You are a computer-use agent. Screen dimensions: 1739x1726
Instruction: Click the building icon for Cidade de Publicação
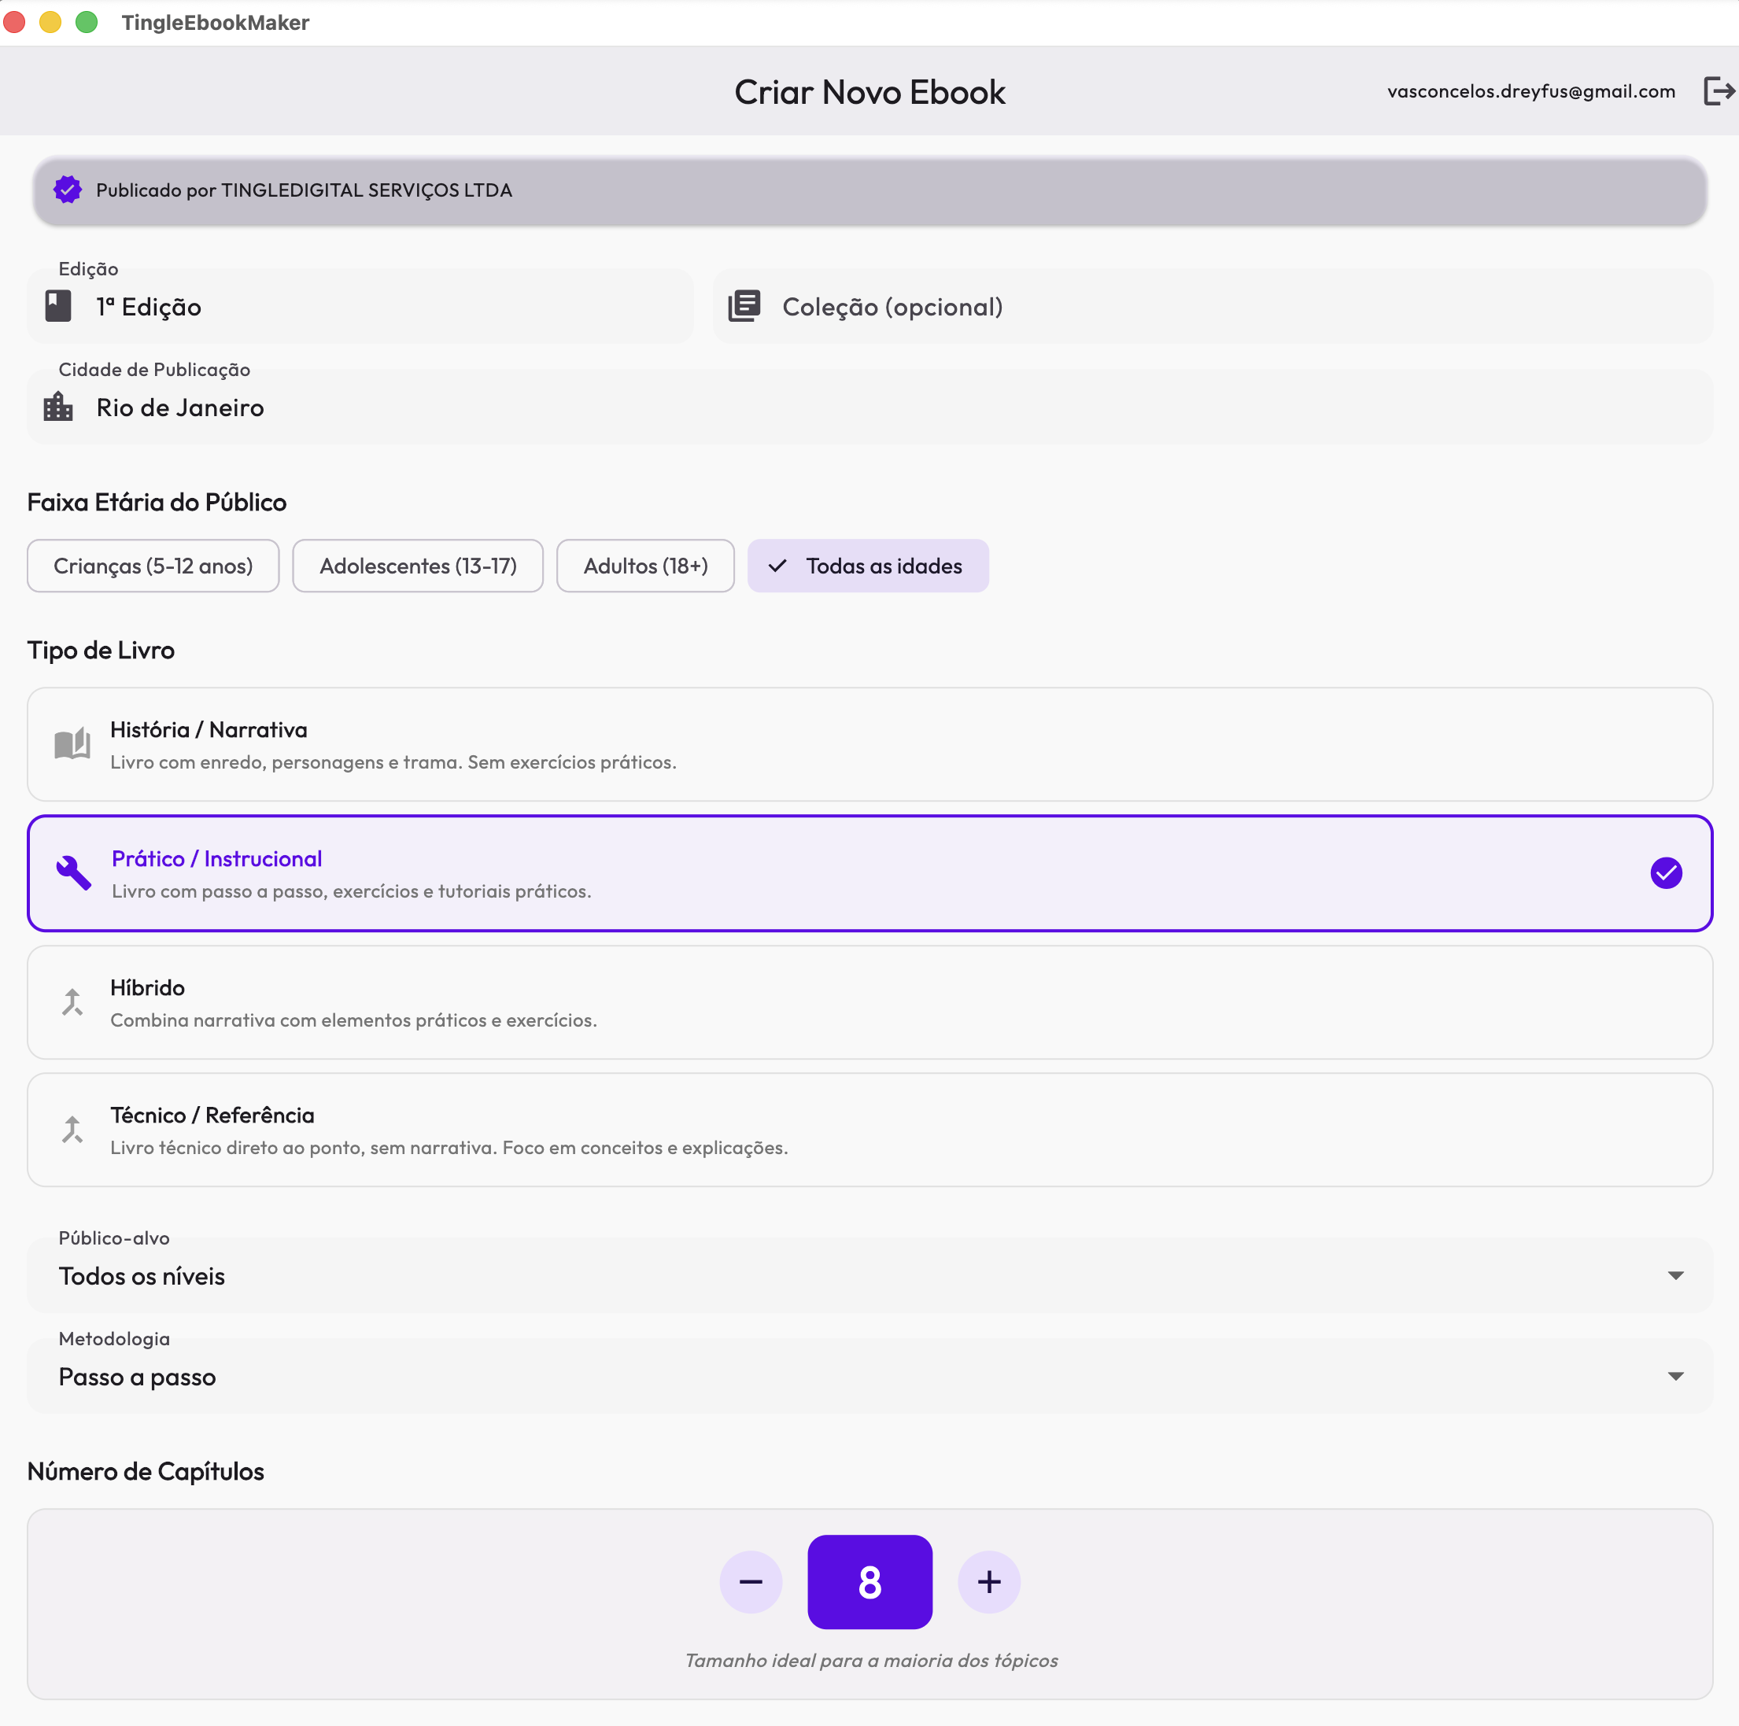point(57,407)
